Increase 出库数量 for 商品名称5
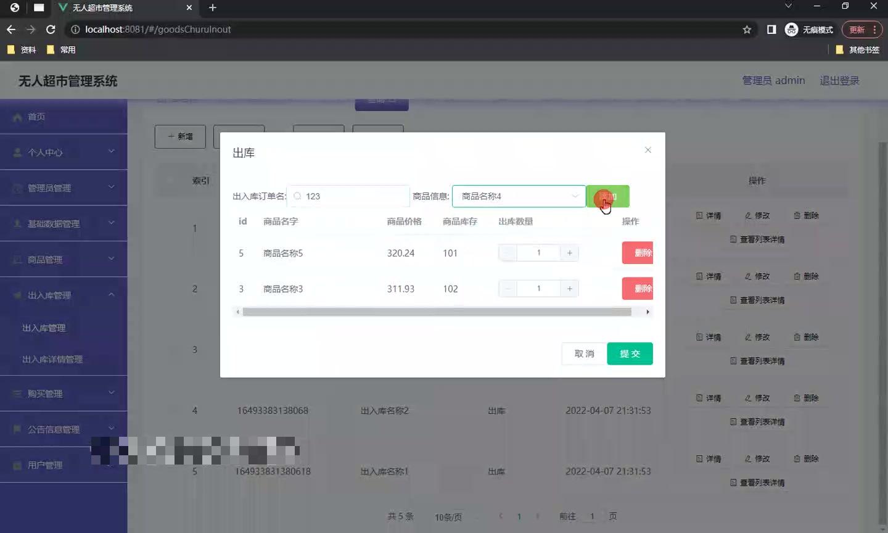Viewport: 888px width, 533px height. 569,253
